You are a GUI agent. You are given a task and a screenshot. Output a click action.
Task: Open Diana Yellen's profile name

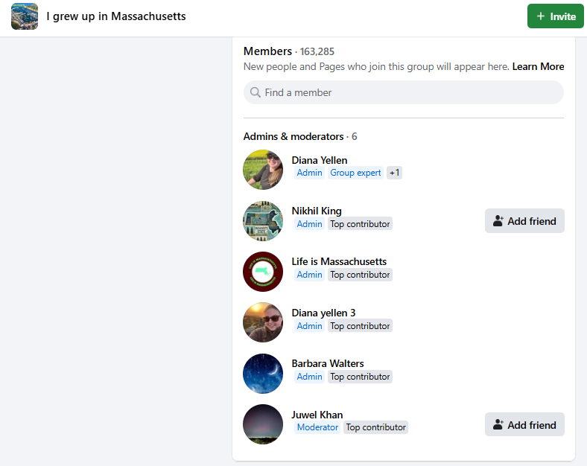point(320,160)
